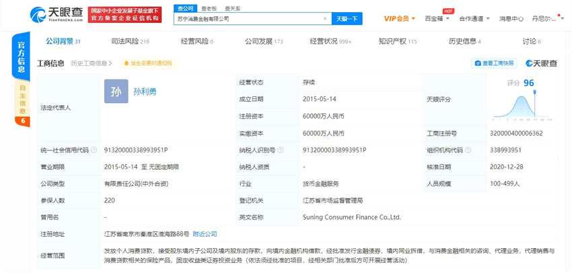Image resolution: width=572 pixels, height=273 pixels.
Task: Click the score value 96
Action: coord(528,83)
